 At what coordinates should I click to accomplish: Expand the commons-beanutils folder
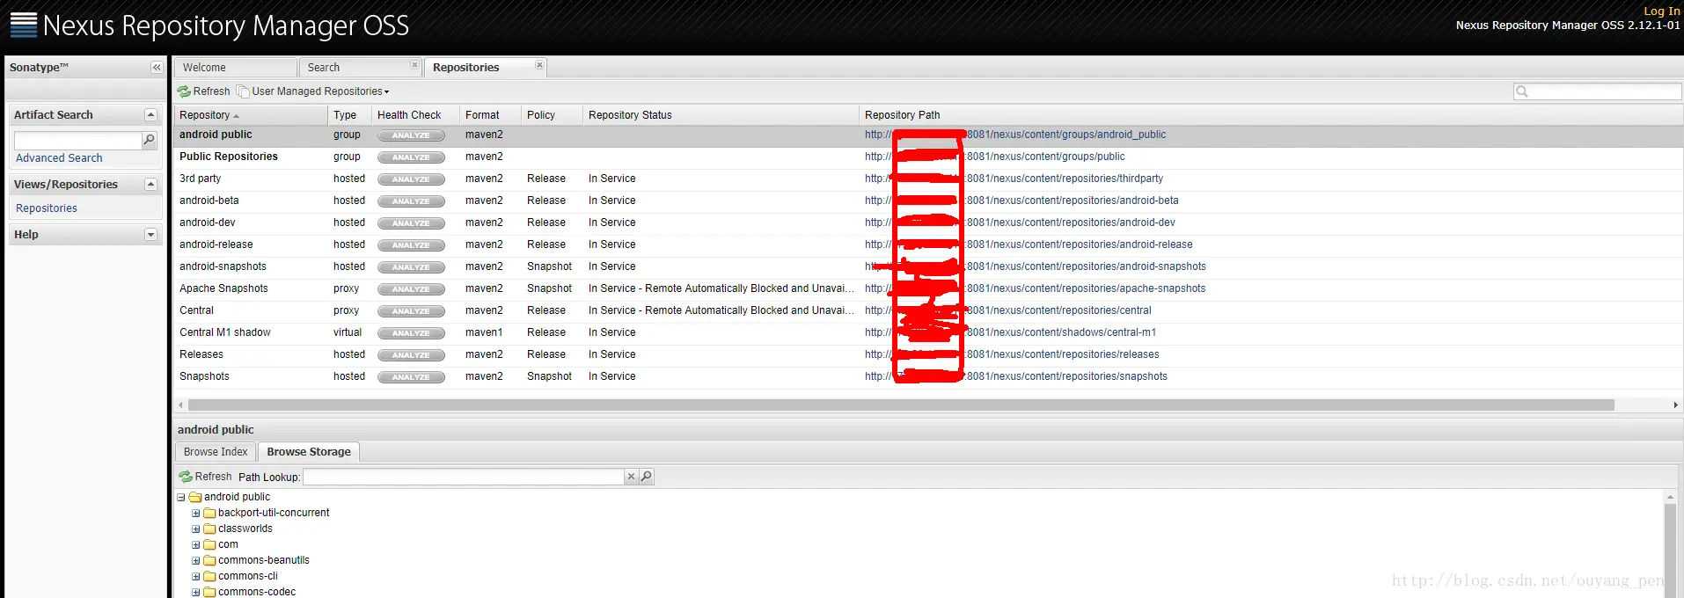(195, 560)
